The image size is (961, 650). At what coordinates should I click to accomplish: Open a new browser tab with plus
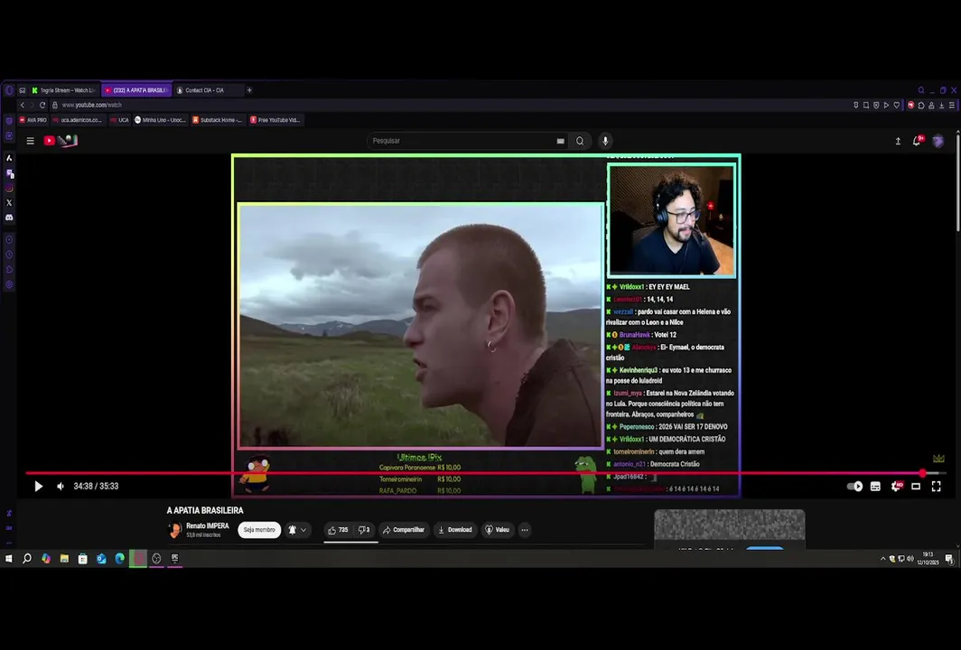[249, 90]
